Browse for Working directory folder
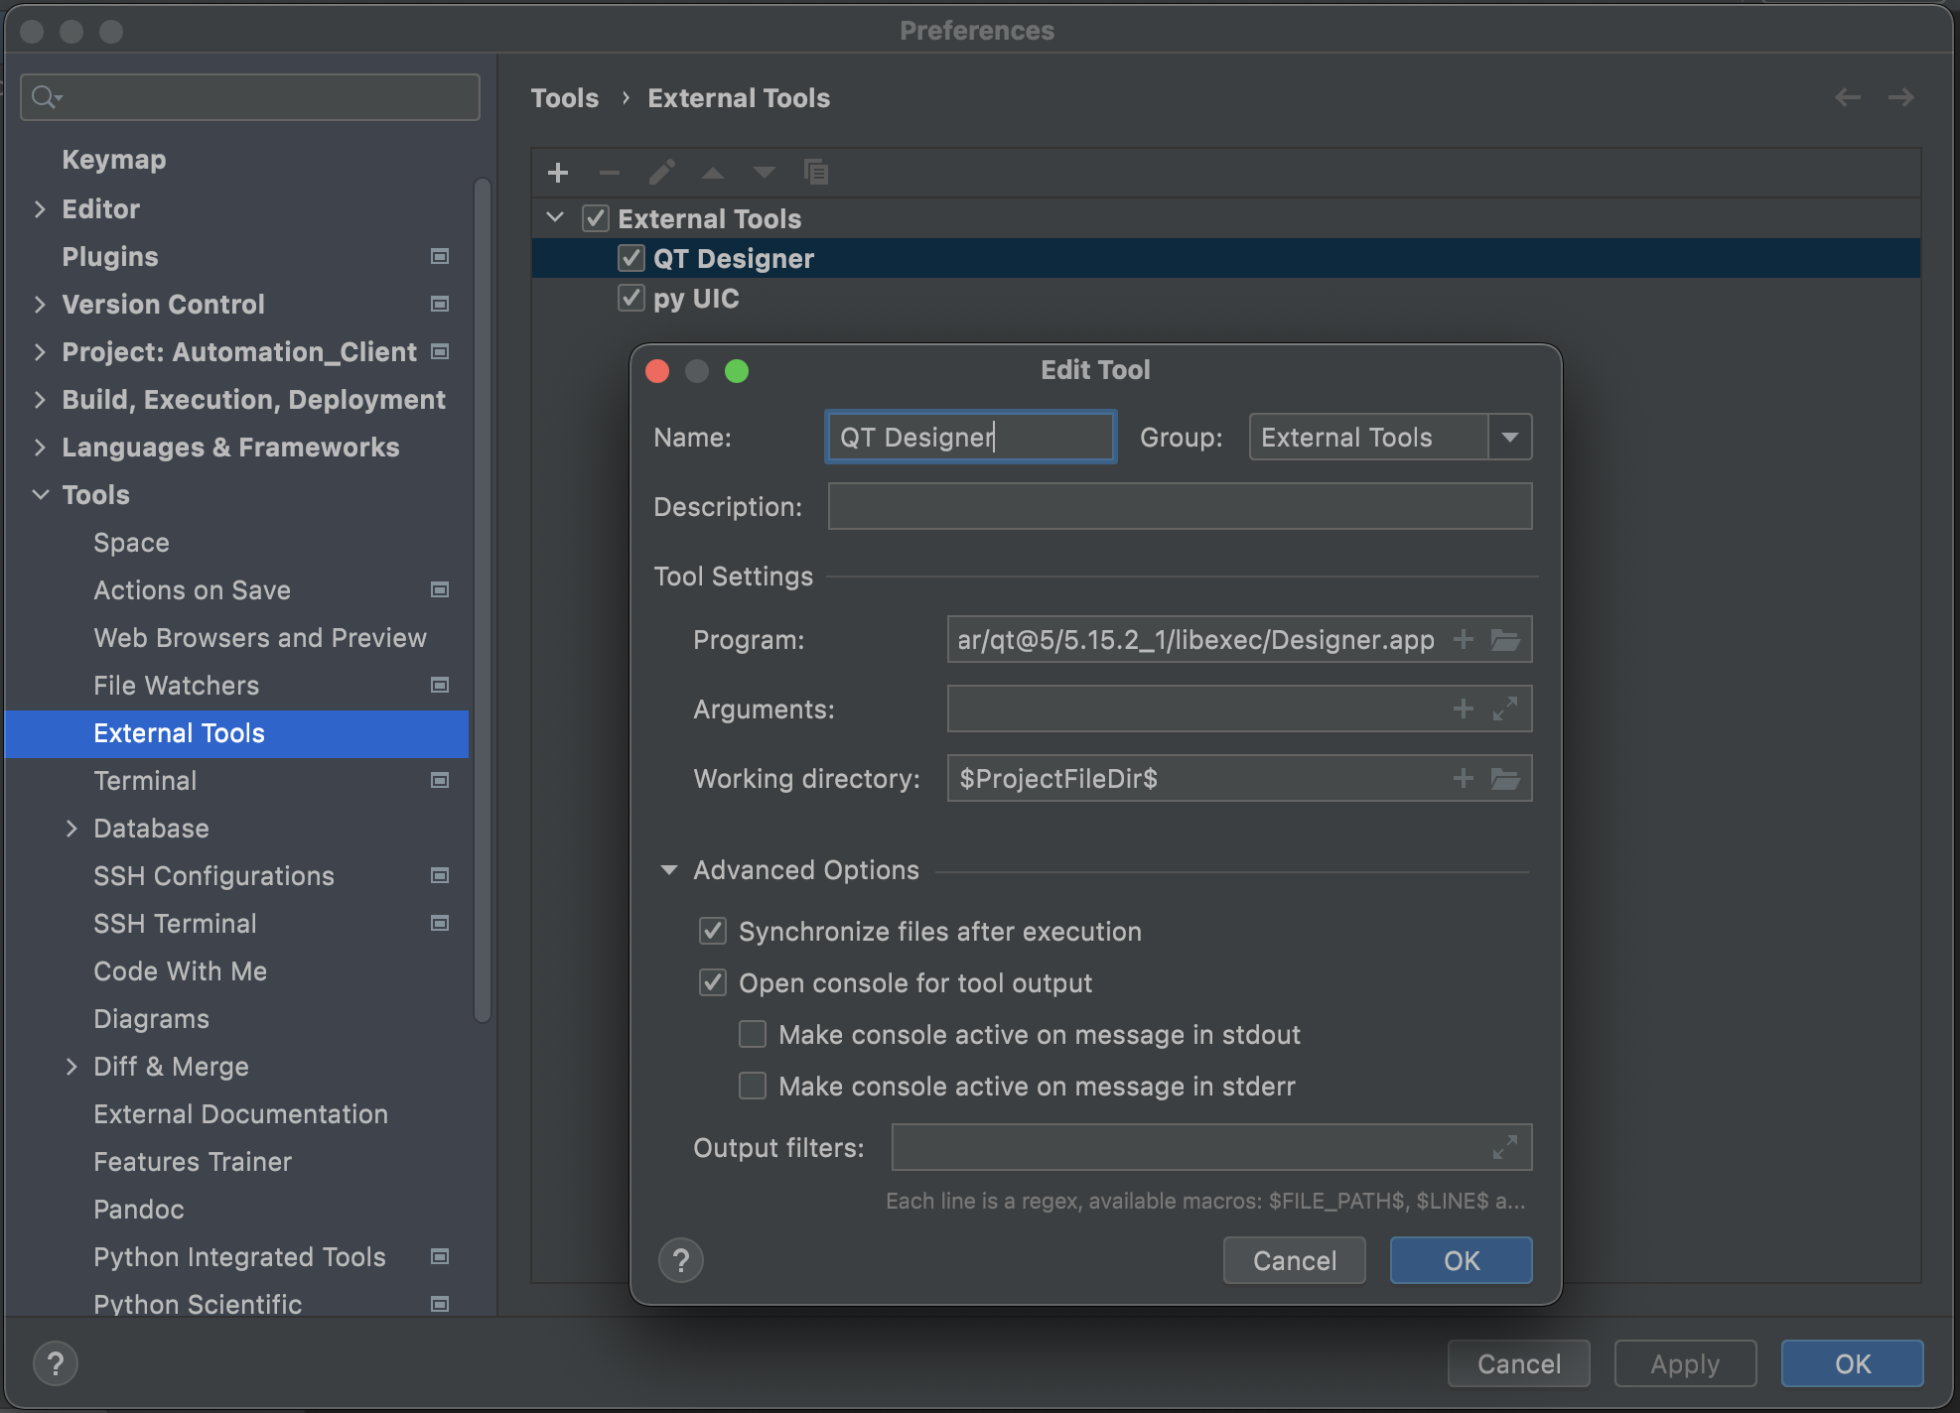This screenshot has width=1960, height=1413. pyautogui.click(x=1505, y=778)
